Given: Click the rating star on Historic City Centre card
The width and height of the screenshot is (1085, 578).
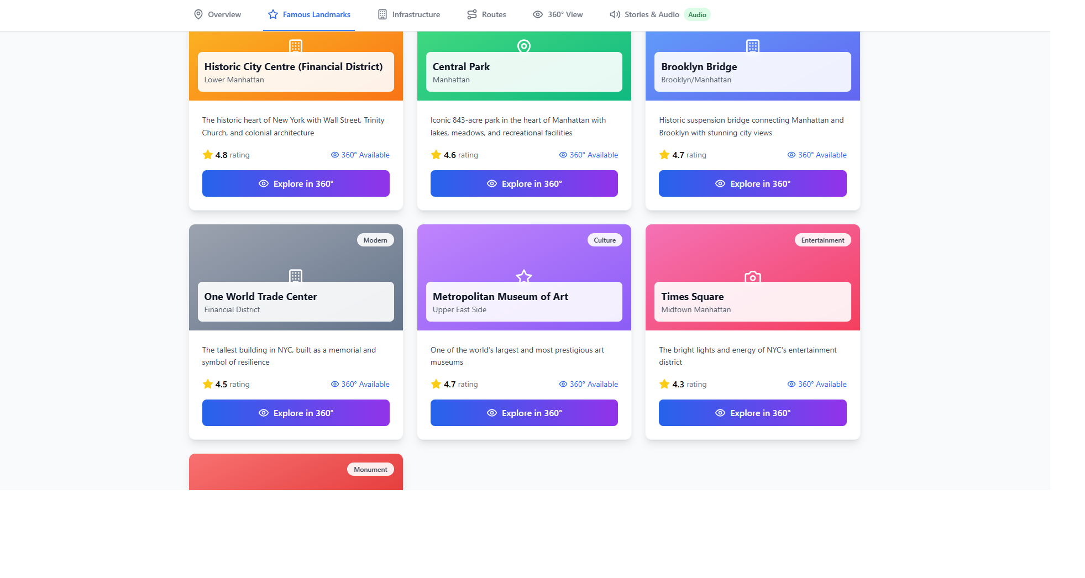Looking at the screenshot, I should point(208,155).
